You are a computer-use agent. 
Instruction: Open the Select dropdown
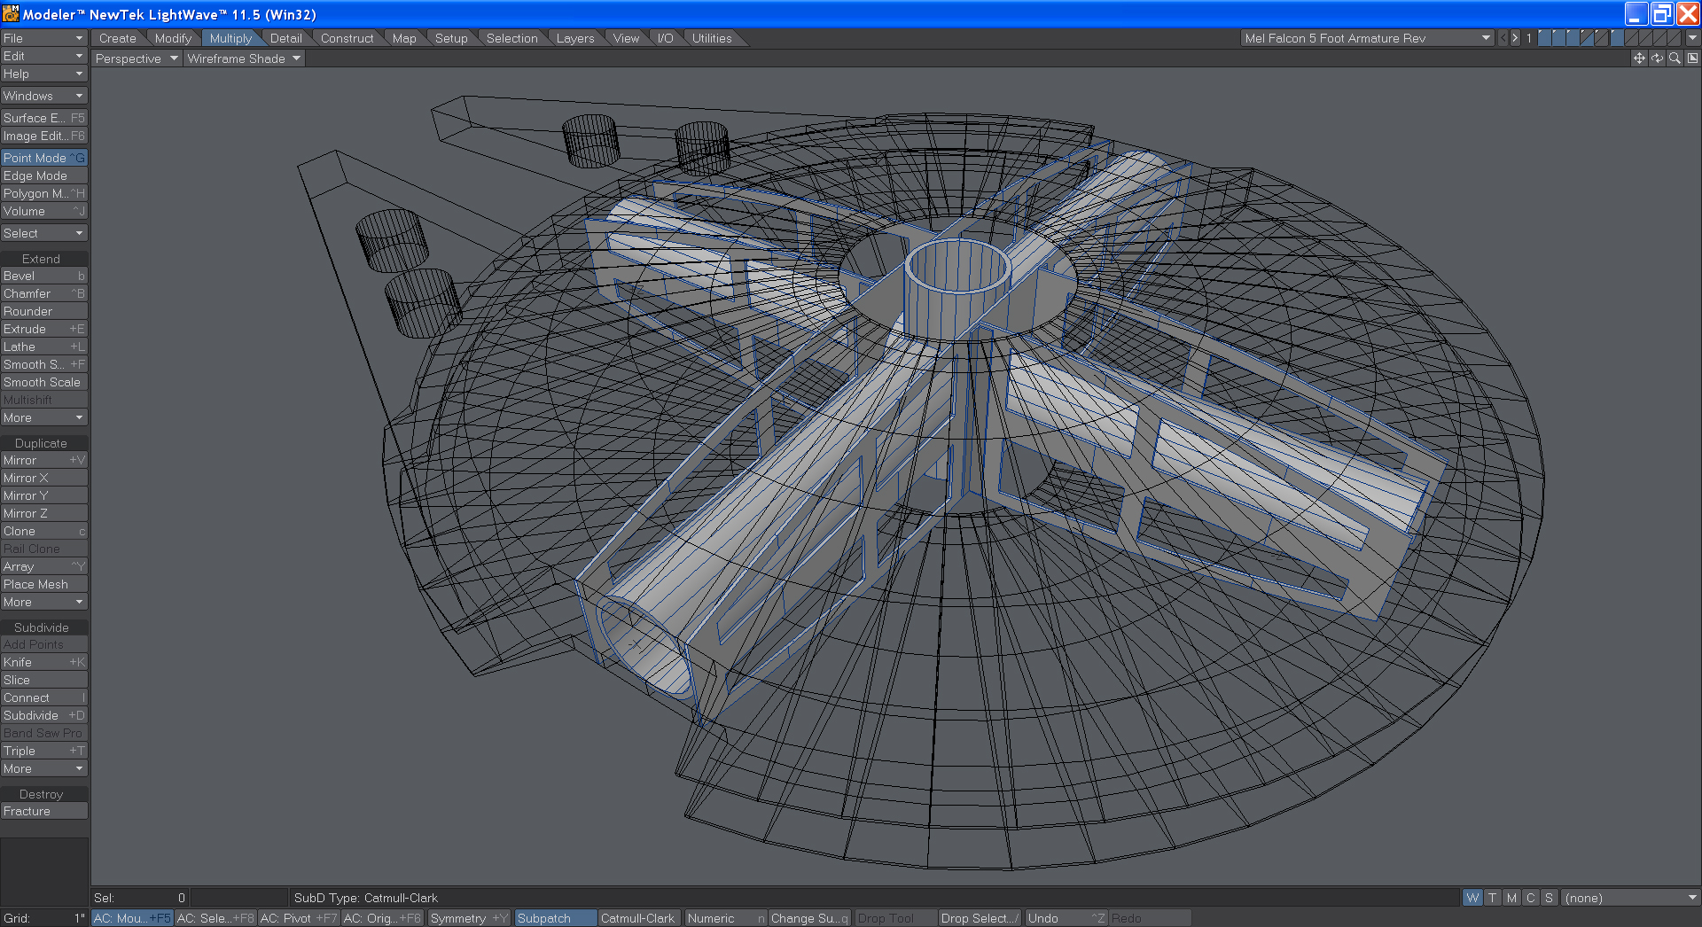click(43, 233)
